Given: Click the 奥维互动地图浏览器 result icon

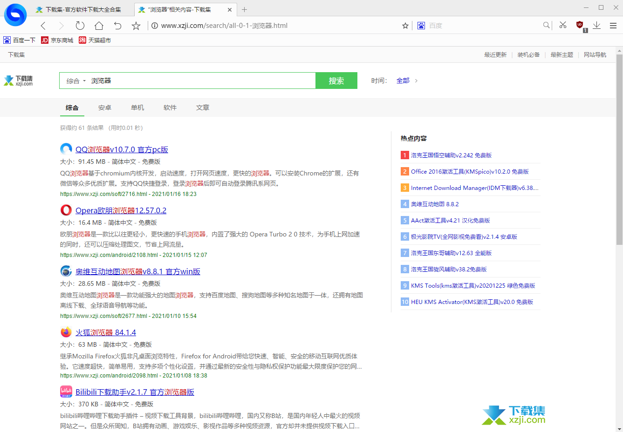Looking at the screenshot, I should point(66,271).
